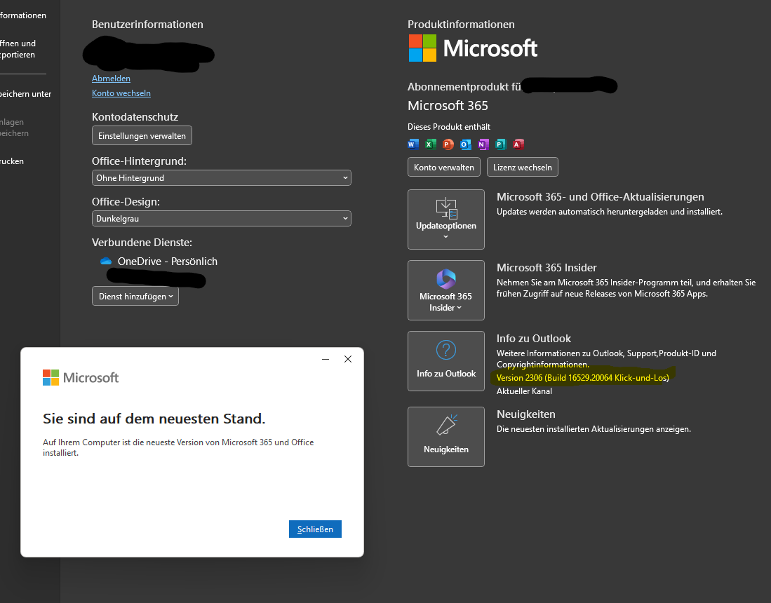The height and width of the screenshot is (603, 771).
Task: Expand the Dienst hinzufügen menu
Action: (135, 297)
